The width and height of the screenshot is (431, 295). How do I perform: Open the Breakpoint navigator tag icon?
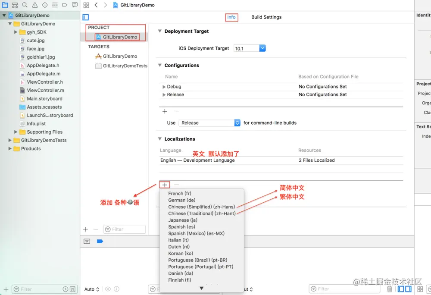tap(65, 5)
